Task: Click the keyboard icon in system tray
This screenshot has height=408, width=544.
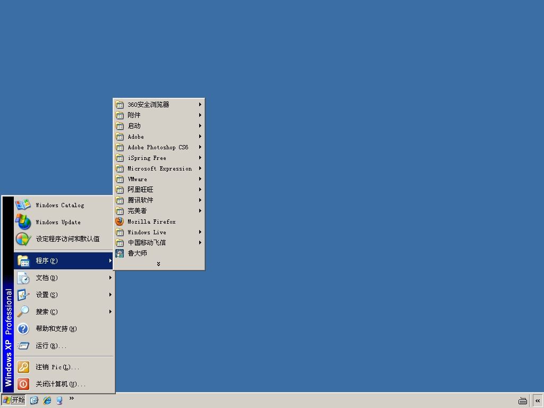Action: 523,401
